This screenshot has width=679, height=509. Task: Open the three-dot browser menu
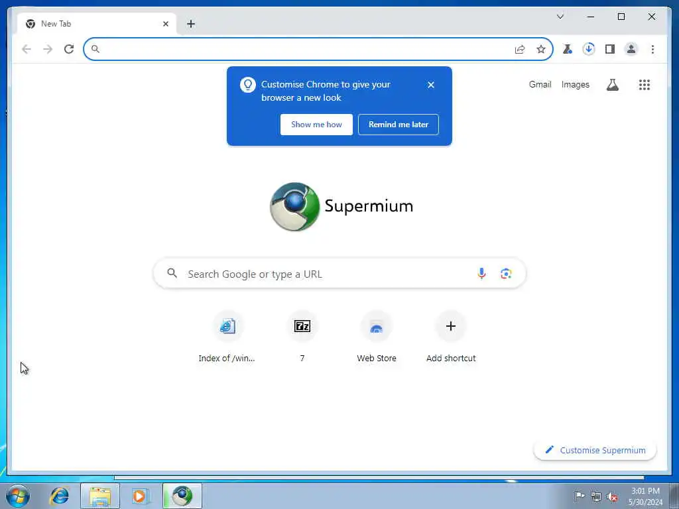[652, 49]
